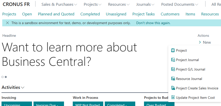Click the Don't show this again link

pyautogui.click(x=153, y=23)
